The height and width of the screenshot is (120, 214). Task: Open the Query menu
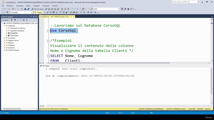pyautogui.click(x=28, y=6)
